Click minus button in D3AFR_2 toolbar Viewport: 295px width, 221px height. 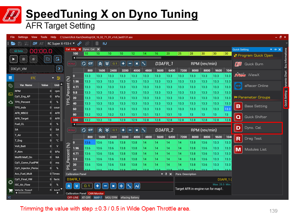coord(130,130)
